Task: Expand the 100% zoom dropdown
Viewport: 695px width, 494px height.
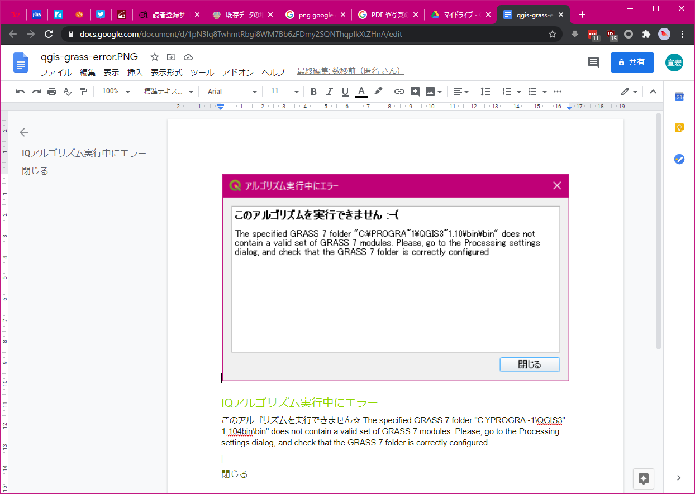Action: pyautogui.click(x=116, y=92)
